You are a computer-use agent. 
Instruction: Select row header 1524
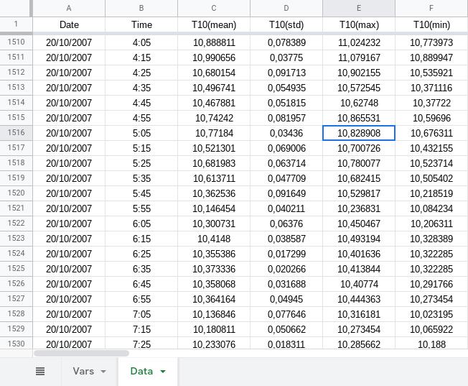coord(16,254)
